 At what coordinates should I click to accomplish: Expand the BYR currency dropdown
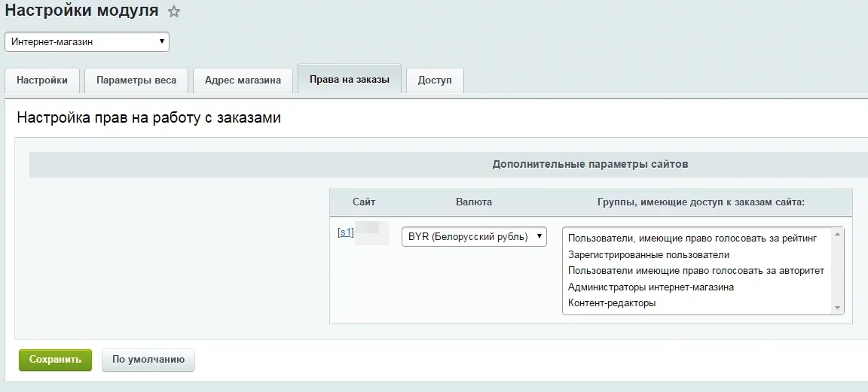tap(474, 236)
